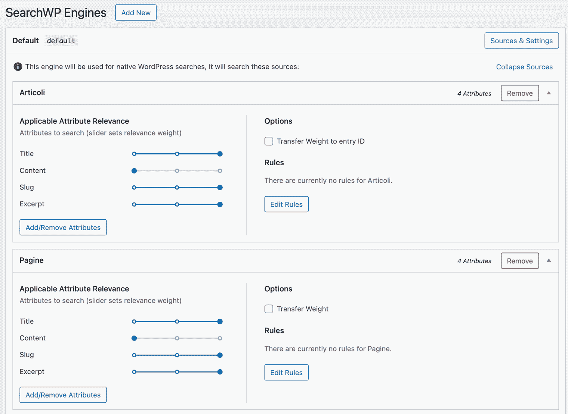Viewport: 568px width, 414px height.
Task: Click the Pagine source heading
Action: [x=31, y=260]
